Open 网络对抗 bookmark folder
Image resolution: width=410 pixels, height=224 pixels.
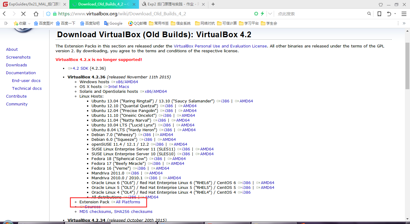205,23
